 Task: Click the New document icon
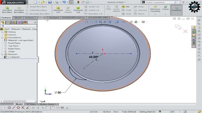(36, 2)
